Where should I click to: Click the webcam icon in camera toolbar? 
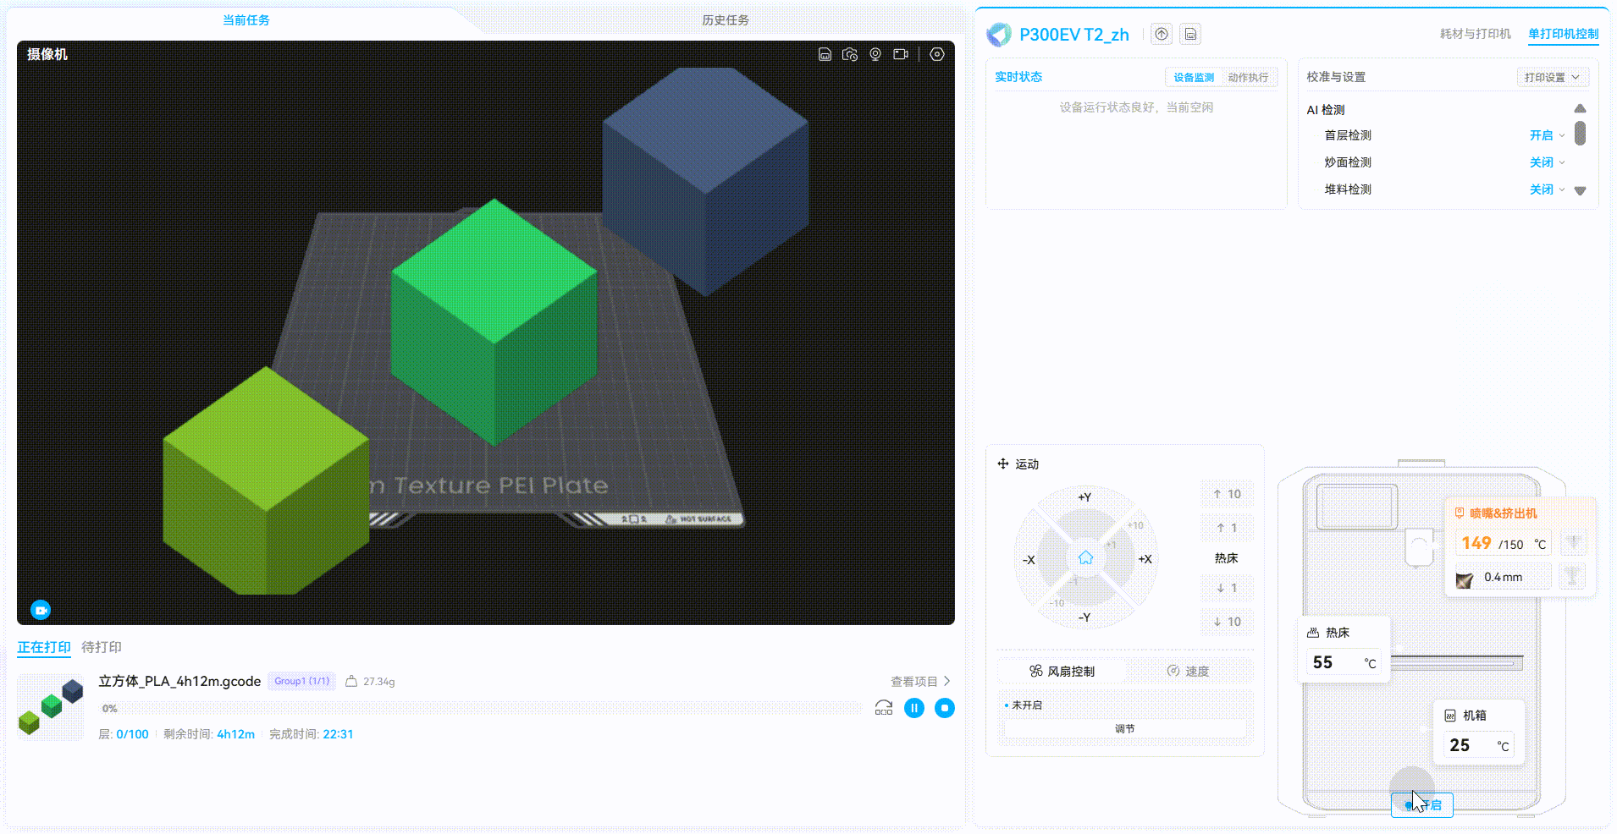click(x=875, y=54)
